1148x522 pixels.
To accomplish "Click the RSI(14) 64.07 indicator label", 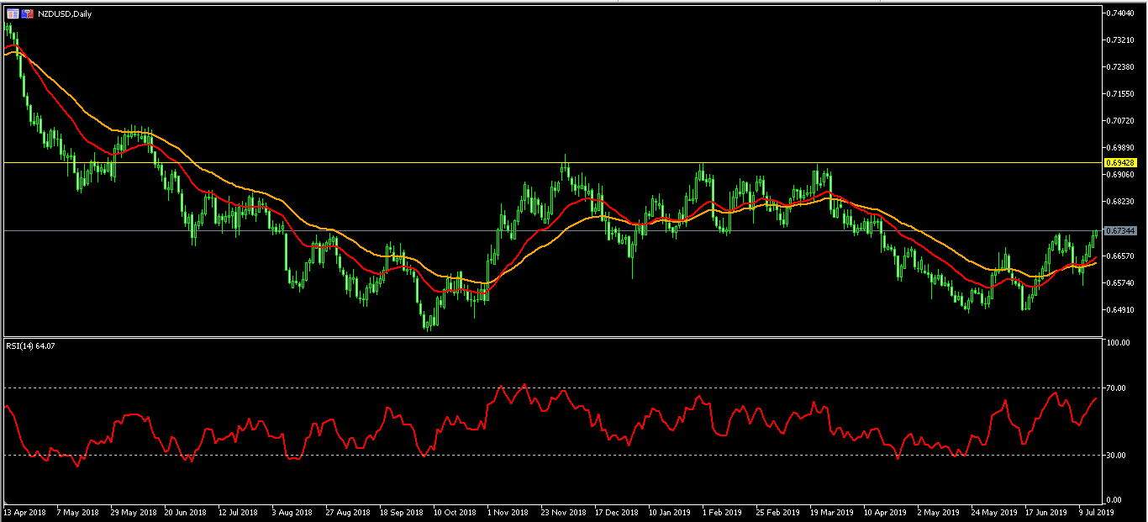I will (x=29, y=345).
